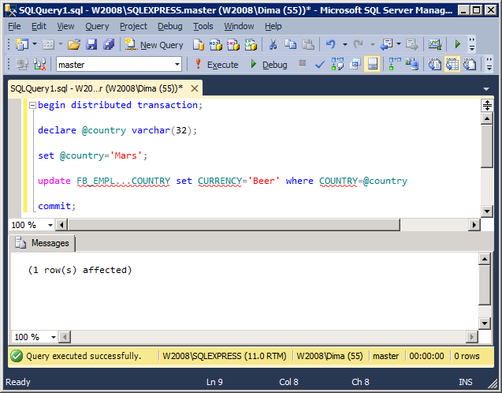This screenshot has width=502, height=393.
Task: Open the active documents list dropdown
Action: [486, 89]
